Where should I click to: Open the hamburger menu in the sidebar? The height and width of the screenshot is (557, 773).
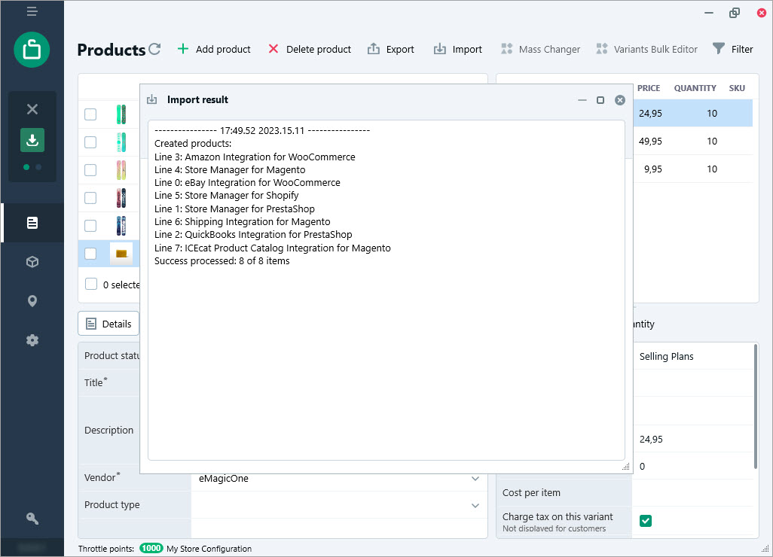(32, 11)
